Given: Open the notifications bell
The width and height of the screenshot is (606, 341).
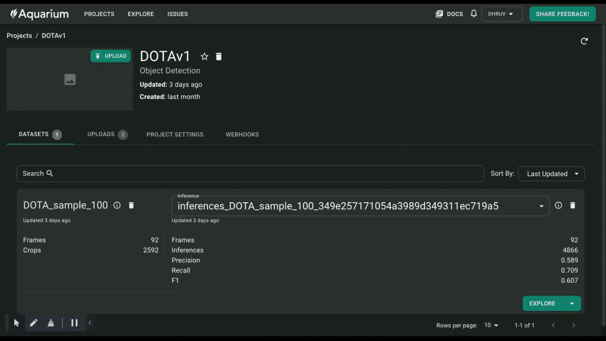Looking at the screenshot, I should pos(473,14).
